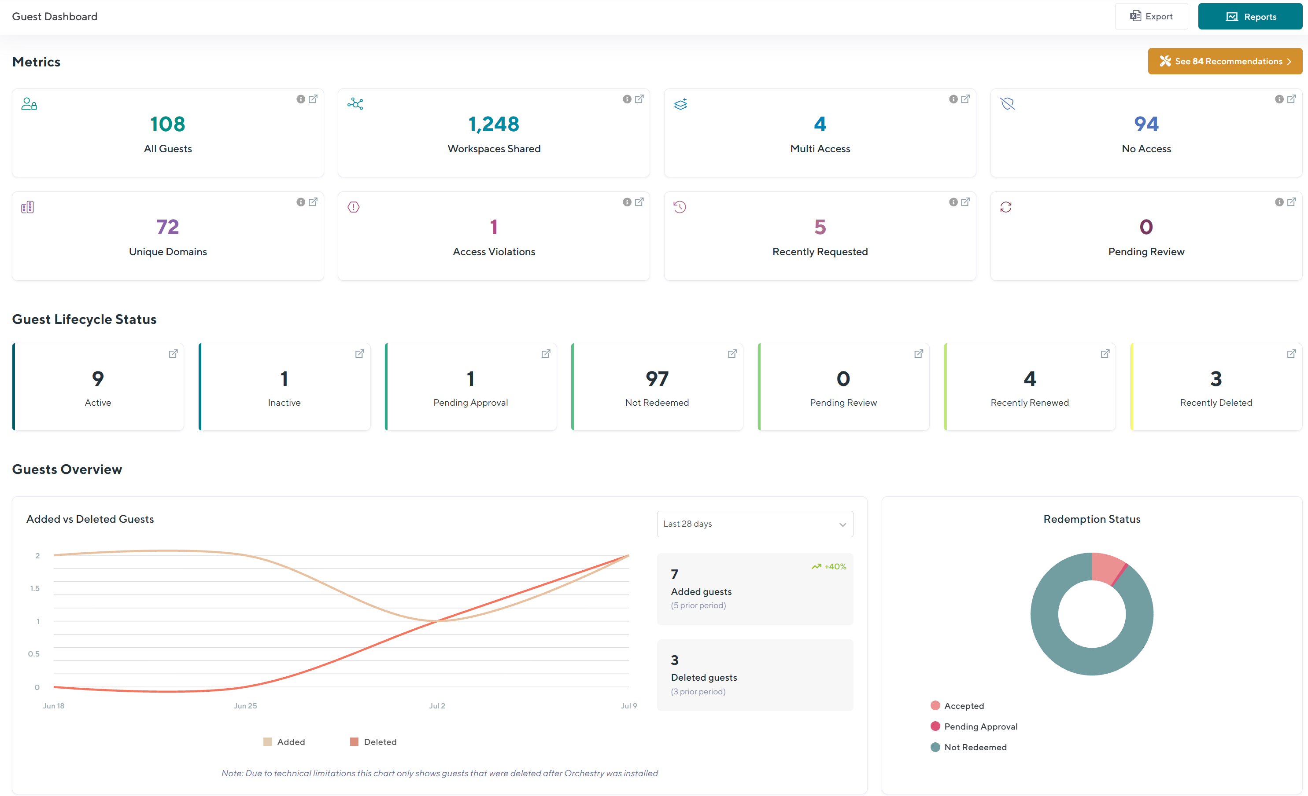This screenshot has width=1308, height=796.
Task: Toggle the Deleted series in chart legend
Action: [373, 742]
